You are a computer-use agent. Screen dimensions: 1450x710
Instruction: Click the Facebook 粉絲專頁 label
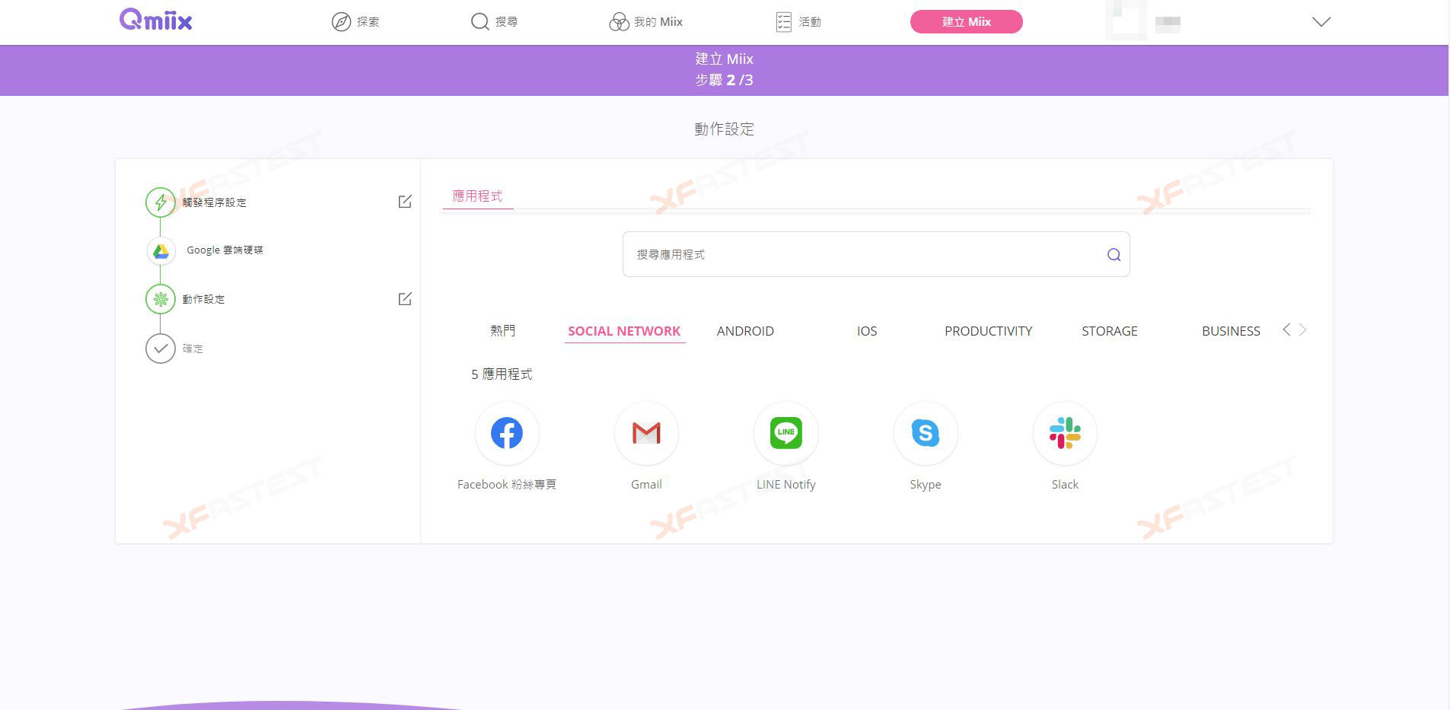coord(507,485)
